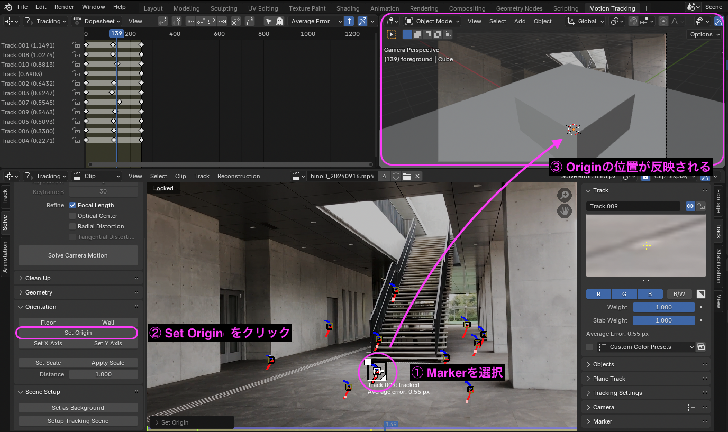Click the track-path icon left of the View menu's toolbar group
This screenshot has height=432, width=728.
coord(162,21)
